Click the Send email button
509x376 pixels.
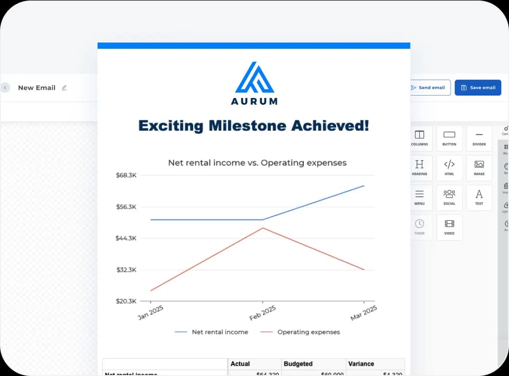430,88
